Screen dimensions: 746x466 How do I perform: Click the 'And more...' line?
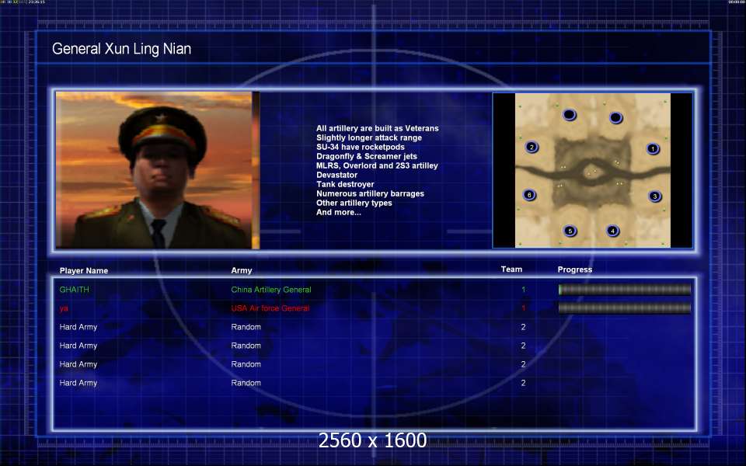(x=339, y=212)
